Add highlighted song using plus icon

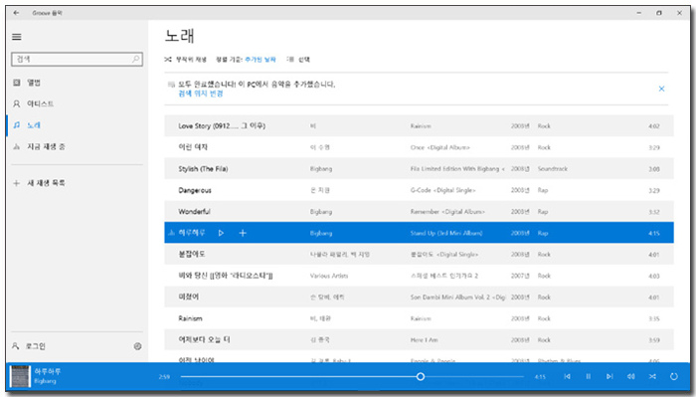243,233
